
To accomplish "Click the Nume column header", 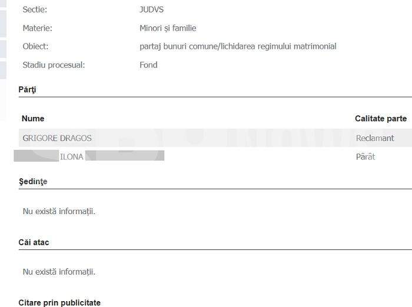I will pos(33,119).
